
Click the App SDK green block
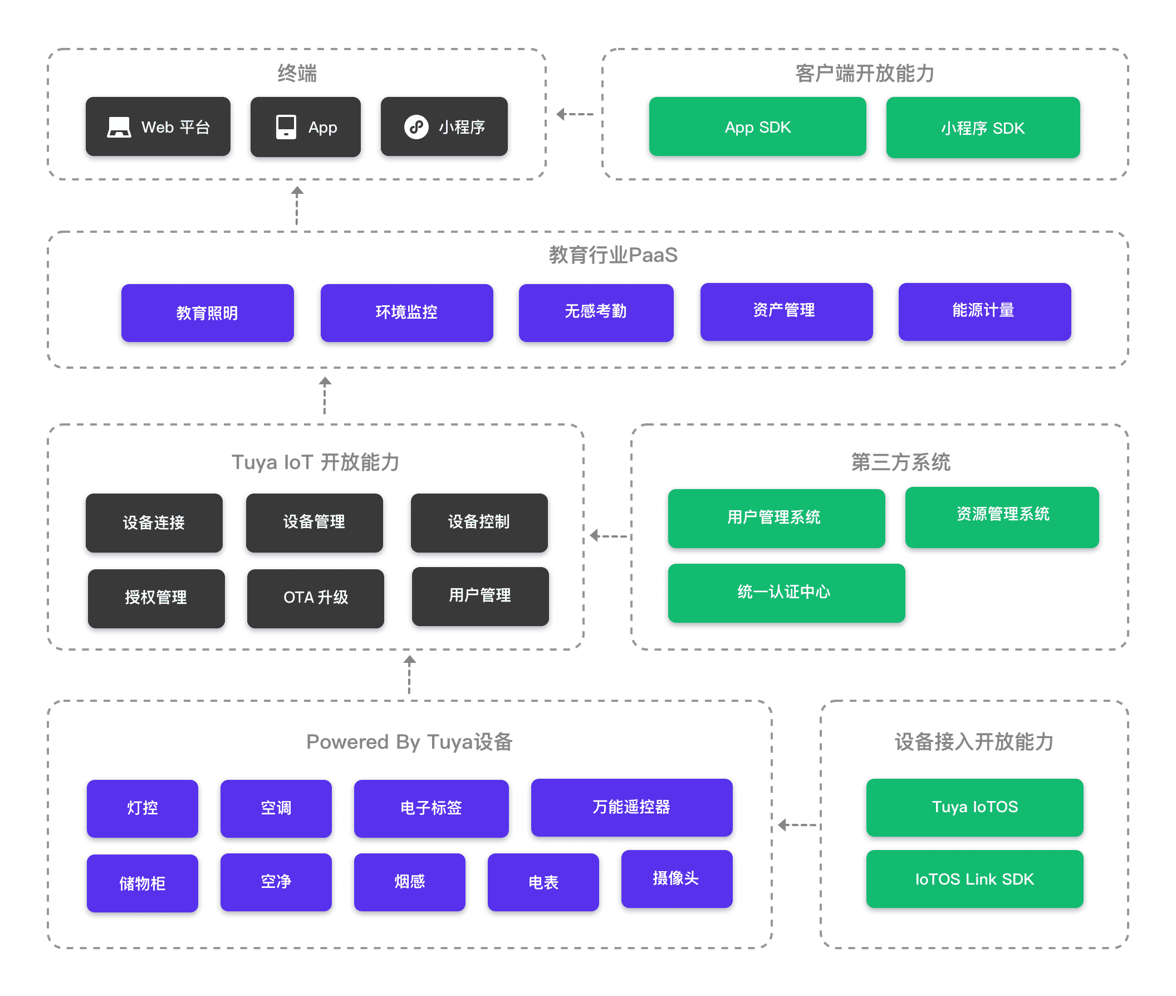(757, 126)
